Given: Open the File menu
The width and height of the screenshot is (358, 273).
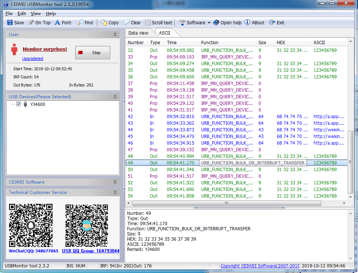Looking at the screenshot, I should click(x=9, y=14).
